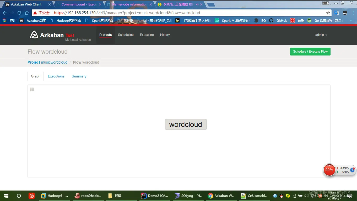The height and width of the screenshot is (201, 357).
Task: Click the translate extension icon
Action: (337, 13)
